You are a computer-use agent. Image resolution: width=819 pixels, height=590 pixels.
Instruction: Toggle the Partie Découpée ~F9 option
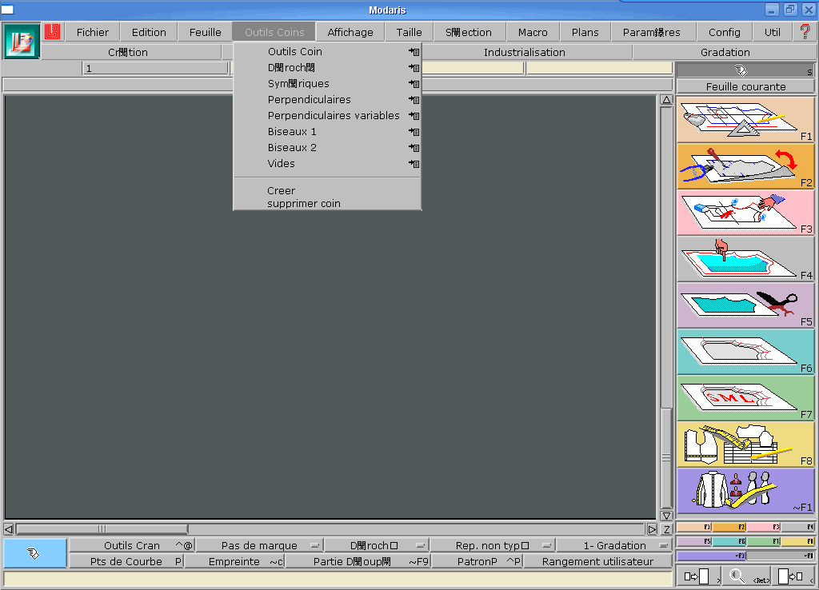[x=358, y=562]
